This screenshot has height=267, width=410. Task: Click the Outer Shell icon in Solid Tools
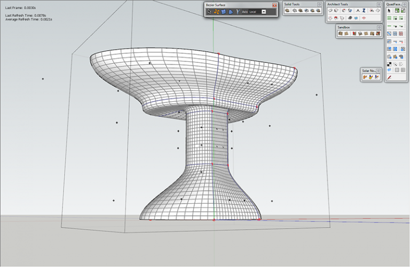pyautogui.click(x=287, y=11)
